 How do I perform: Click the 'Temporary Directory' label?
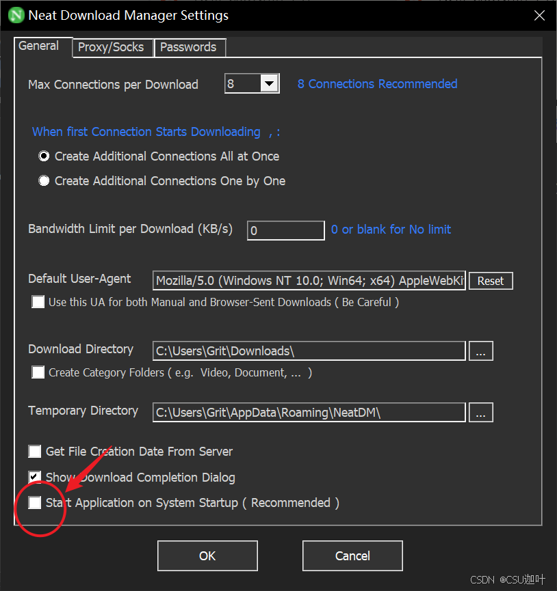pos(83,411)
